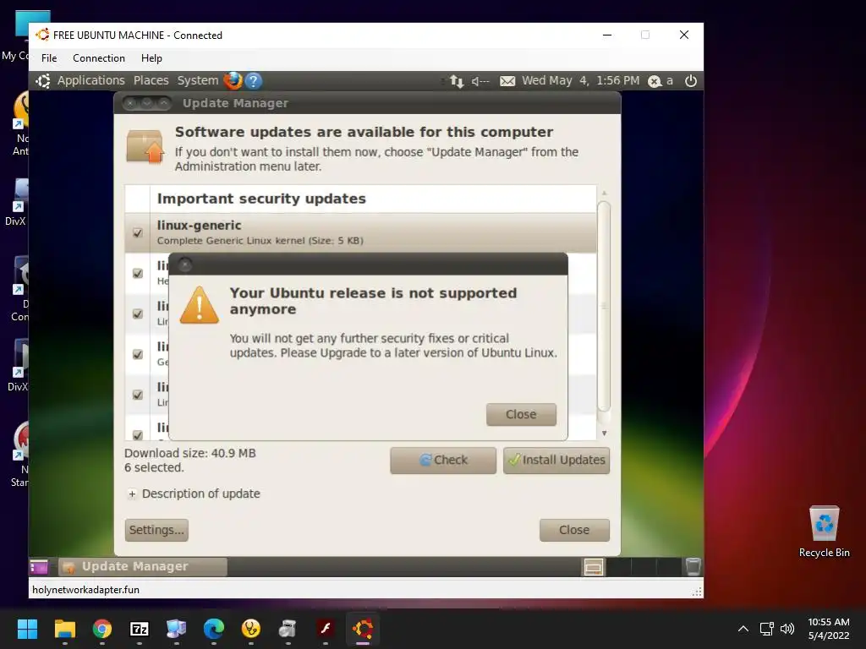Open the File menu of the viewer window
This screenshot has height=649, width=866.
coord(48,58)
